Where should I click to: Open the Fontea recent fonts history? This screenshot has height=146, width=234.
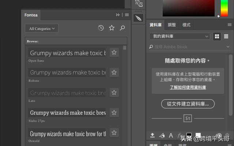(101, 28)
